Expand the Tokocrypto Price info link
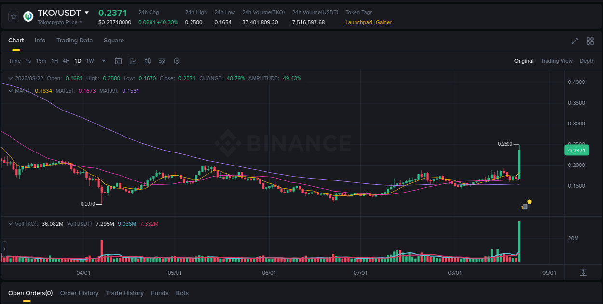This screenshot has width=603, height=304. [x=60, y=22]
